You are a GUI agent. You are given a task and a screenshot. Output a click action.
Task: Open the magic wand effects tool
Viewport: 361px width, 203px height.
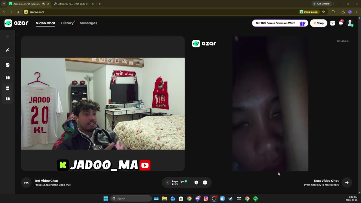8,50
